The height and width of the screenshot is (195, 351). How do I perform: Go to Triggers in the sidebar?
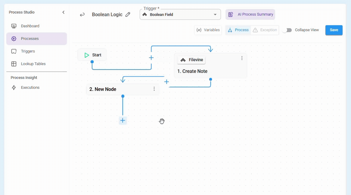(28, 51)
